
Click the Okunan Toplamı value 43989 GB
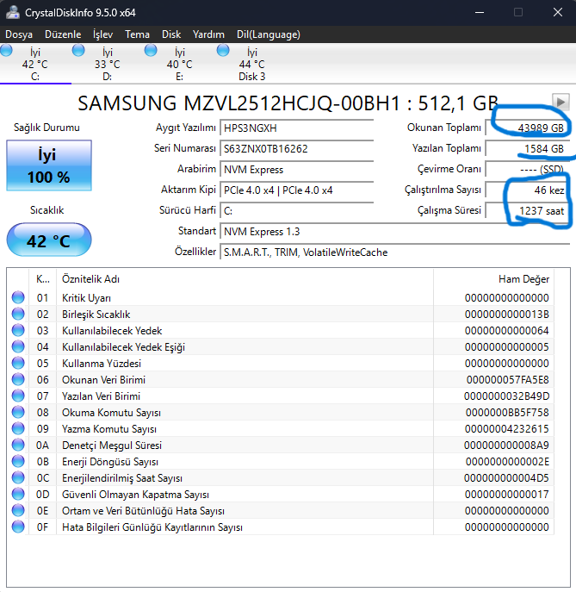click(x=527, y=128)
